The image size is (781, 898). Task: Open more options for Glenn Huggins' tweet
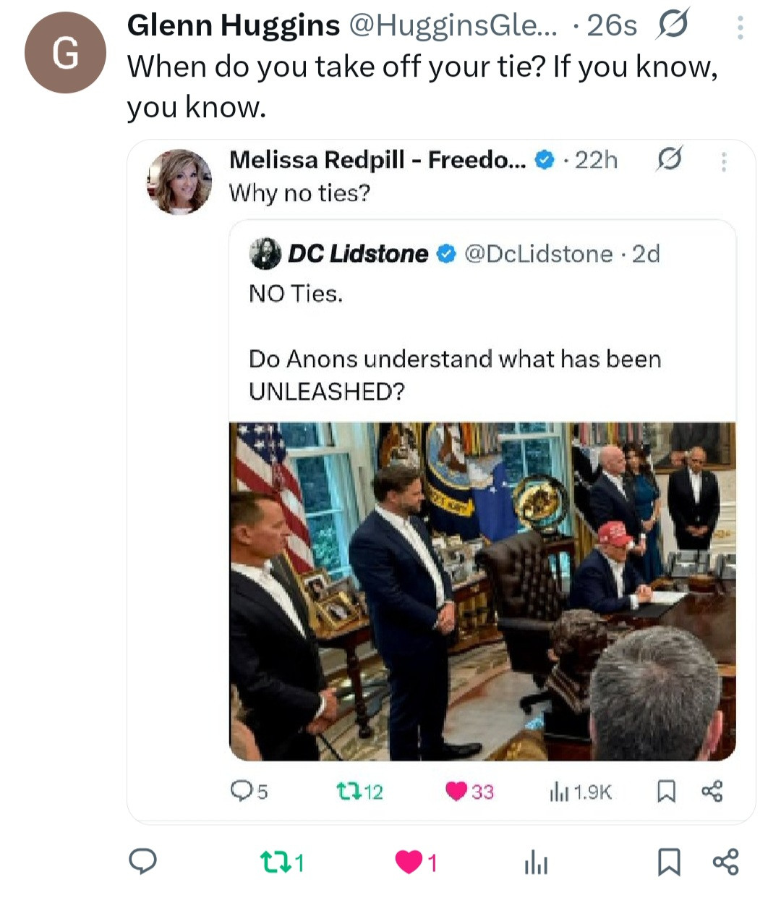(739, 27)
